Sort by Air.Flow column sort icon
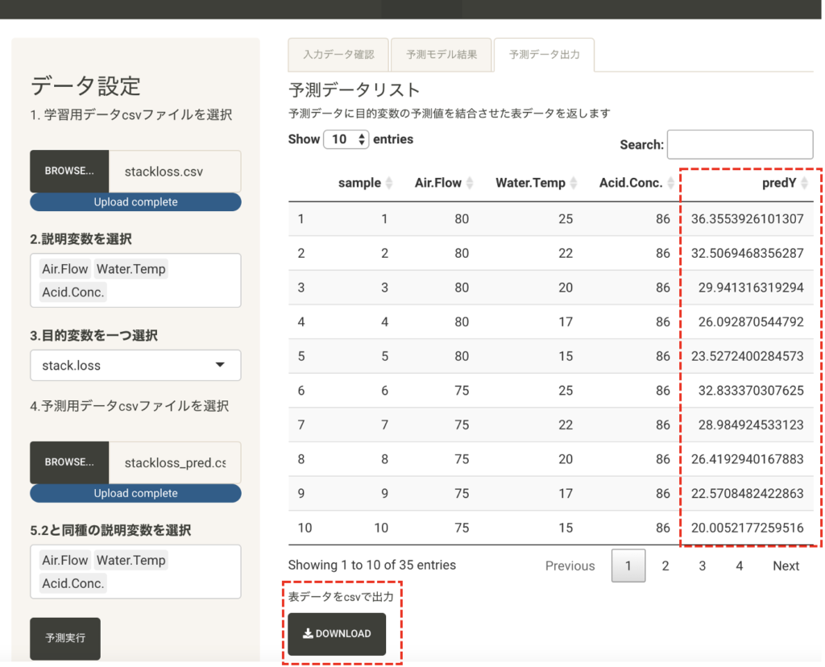Image resolution: width=825 pixels, height=667 pixels. point(470,184)
